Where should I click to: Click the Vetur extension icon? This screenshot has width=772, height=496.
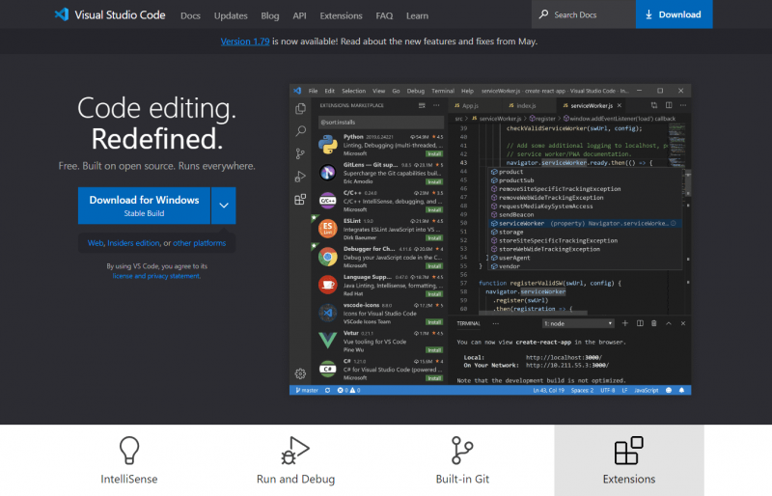click(328, 341)
